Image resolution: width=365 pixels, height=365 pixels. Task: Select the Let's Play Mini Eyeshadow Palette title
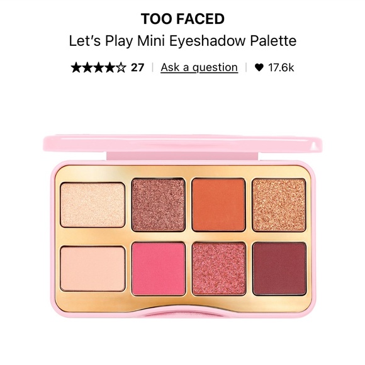tap(182, 41)
